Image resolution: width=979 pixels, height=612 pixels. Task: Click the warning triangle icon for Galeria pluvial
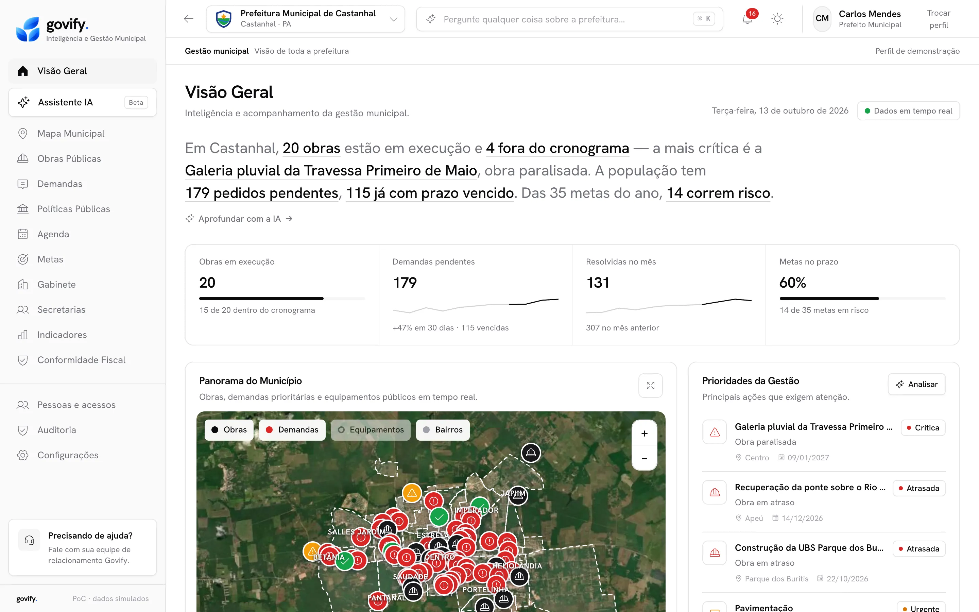tap(715, 432)
